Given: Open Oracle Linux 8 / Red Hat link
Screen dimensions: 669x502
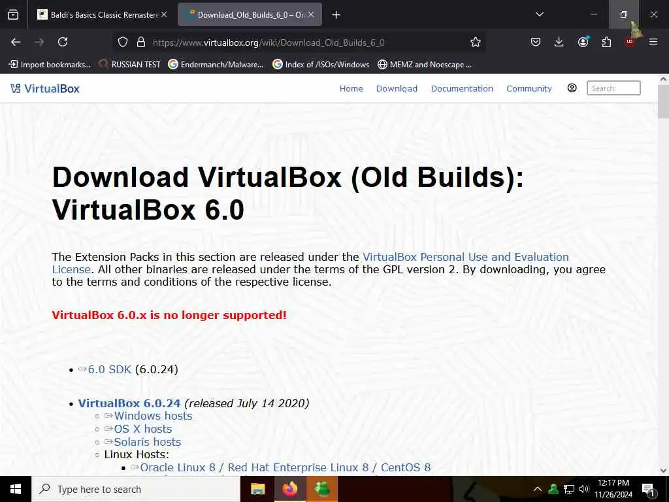Looking at the screenshot, I should 285,467.
